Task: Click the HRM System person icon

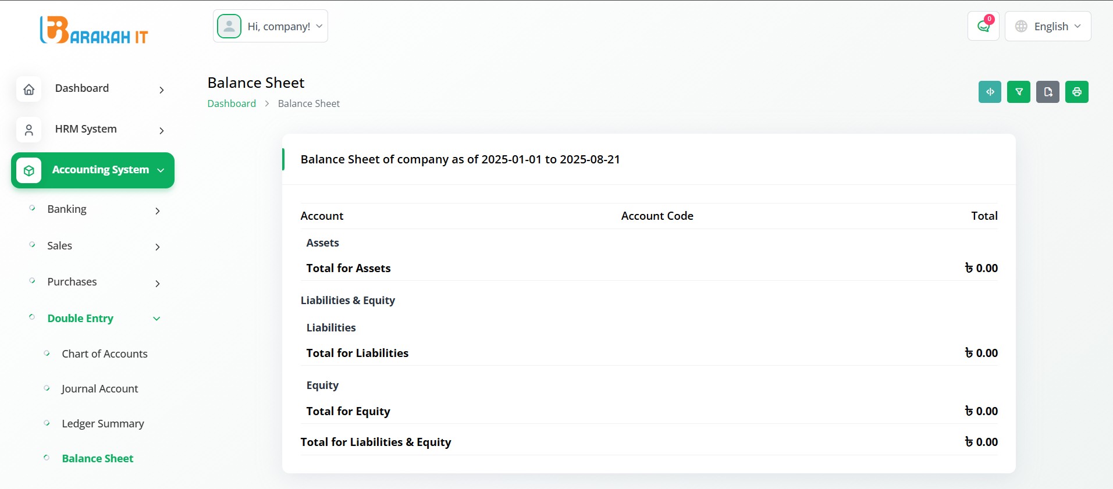Action: (x=29, y=130)
